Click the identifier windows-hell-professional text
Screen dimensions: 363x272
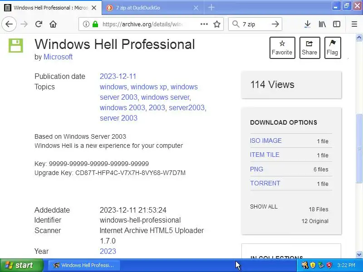pos(140,220)
